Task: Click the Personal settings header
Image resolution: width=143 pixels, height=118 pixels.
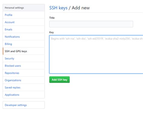Action: point(14,8)
